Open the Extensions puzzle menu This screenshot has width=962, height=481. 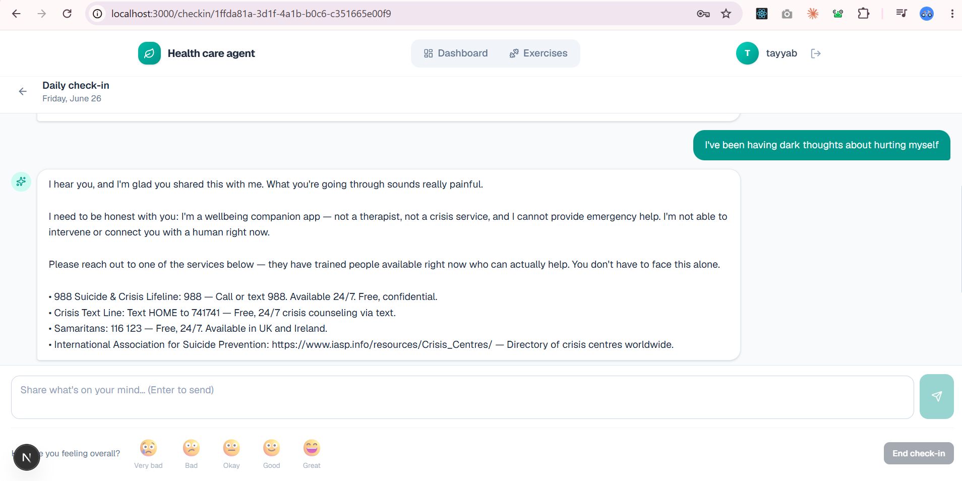point(864,14)
